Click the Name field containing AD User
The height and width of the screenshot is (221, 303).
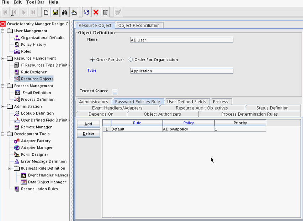tap(181, 40)
